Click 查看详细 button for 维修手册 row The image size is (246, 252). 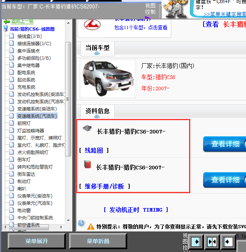pos(225,180)
